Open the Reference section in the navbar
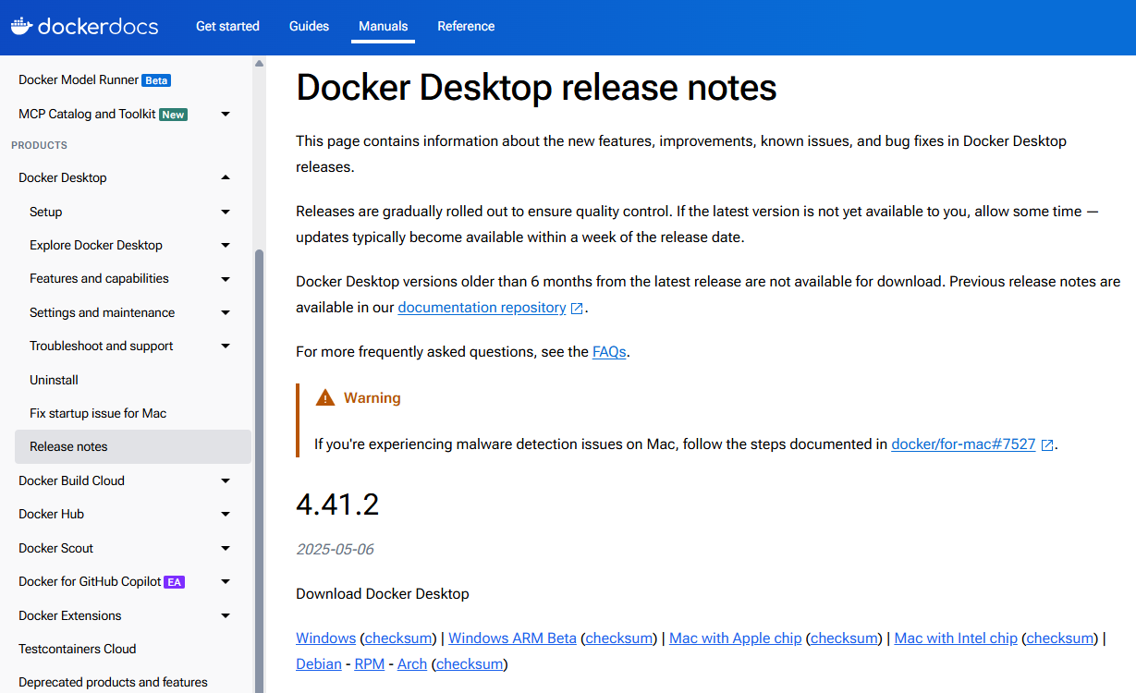Screen dimensions: 1136x693 click(x=466, y=26)
